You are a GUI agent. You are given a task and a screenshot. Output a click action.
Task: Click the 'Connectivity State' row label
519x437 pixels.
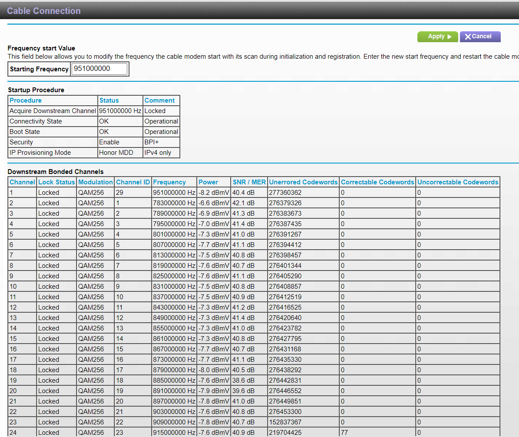pyautogui.click(x=36, y=121)
